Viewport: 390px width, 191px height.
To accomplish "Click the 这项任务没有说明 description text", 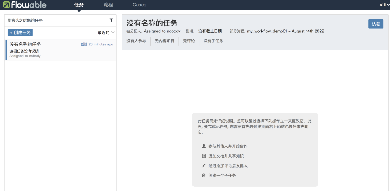I will pos(24,51).
